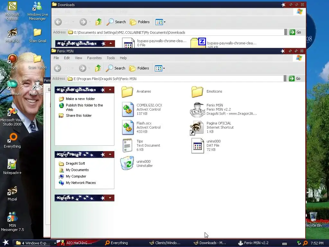The height and width of the screenshot is (247, 329).
Task: Open the Emoticons folder
Action: (197, 92)
